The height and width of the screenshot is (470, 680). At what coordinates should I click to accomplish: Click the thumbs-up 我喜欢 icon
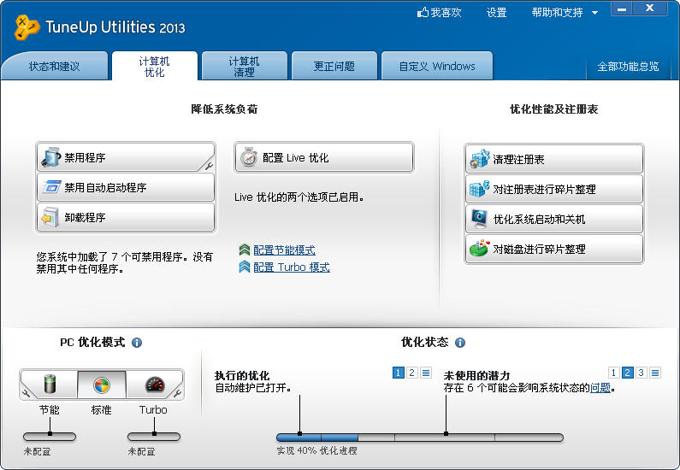click(x=423, y=13)
